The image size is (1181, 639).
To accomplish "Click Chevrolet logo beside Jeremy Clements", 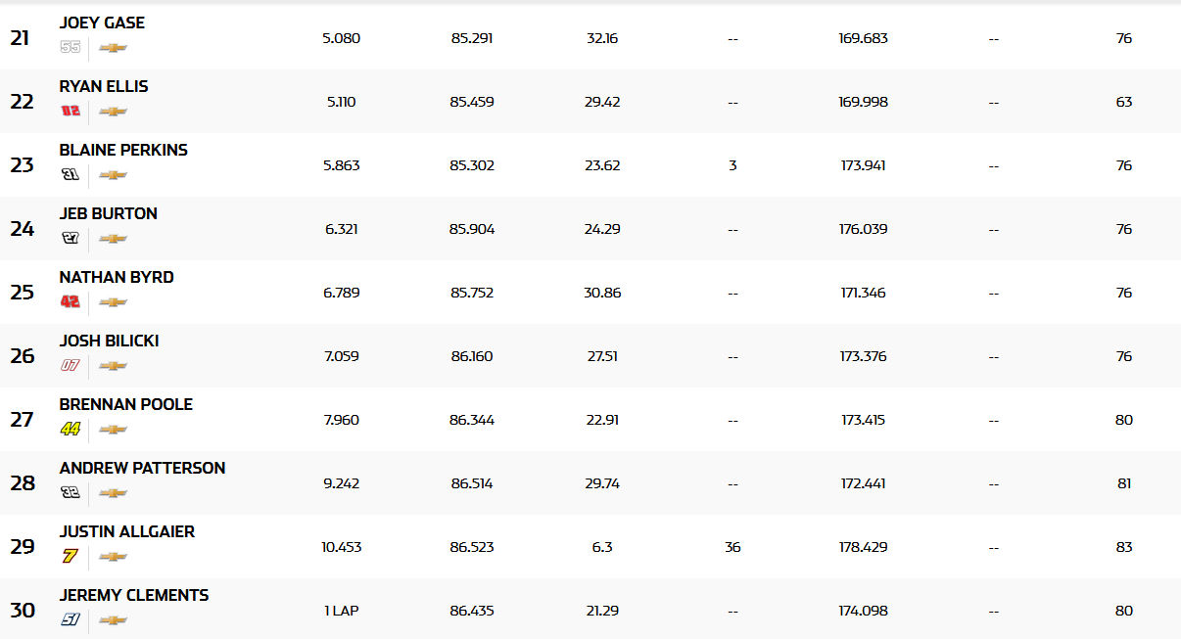I will click(114, 619).
